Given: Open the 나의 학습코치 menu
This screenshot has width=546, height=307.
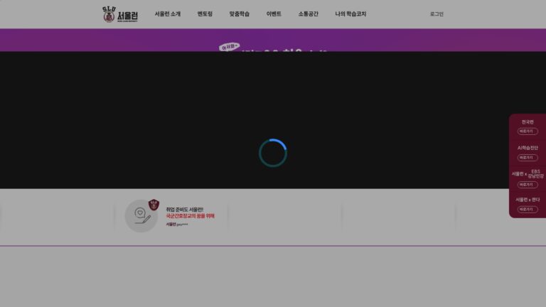Looking at the screenshot, I should [x=350, y=14].
